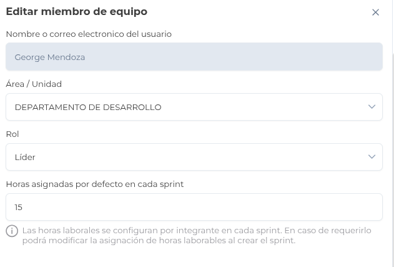
Task: Click the 'Editar miembro de equipo' title
Action: [77, 11]
